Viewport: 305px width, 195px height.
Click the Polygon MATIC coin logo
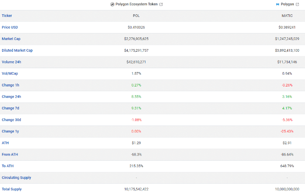coord(278,4)
